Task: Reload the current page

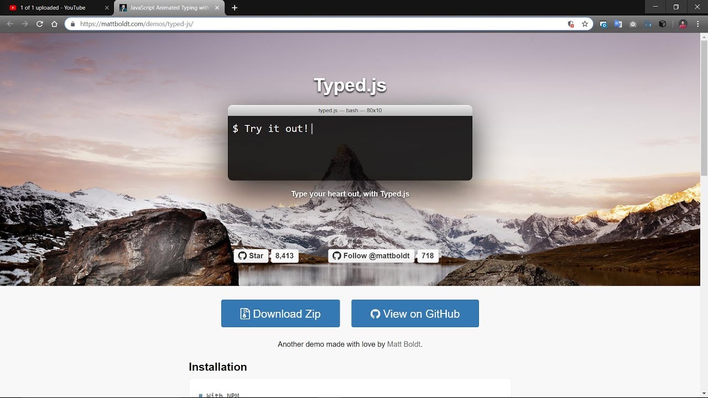Action: point(40,24)
